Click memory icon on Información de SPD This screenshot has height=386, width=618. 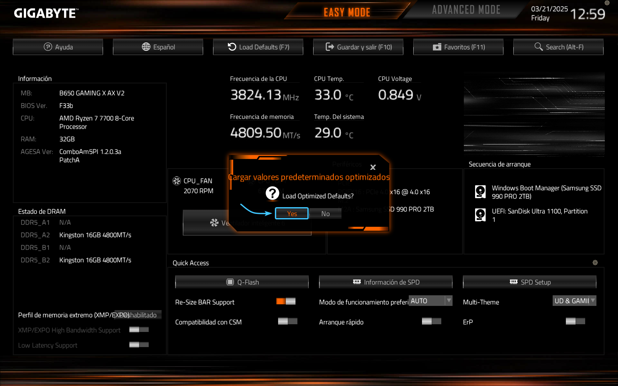pos(357,282)
